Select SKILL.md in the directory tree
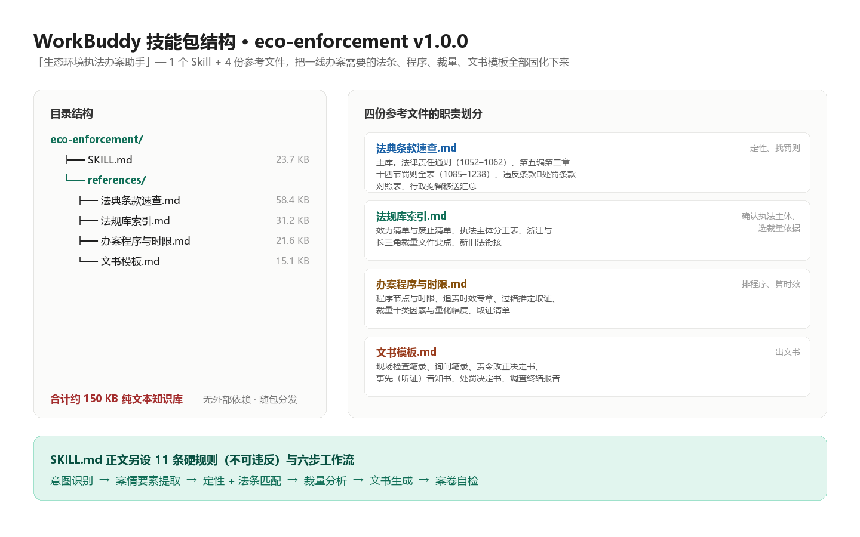This screenshot has width=860, height=537. pyautogui.click(x=110, y=160)
